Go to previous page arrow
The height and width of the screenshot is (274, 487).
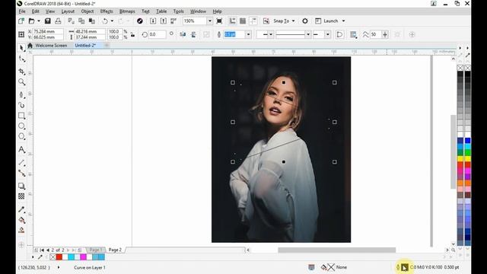[48, 250]
